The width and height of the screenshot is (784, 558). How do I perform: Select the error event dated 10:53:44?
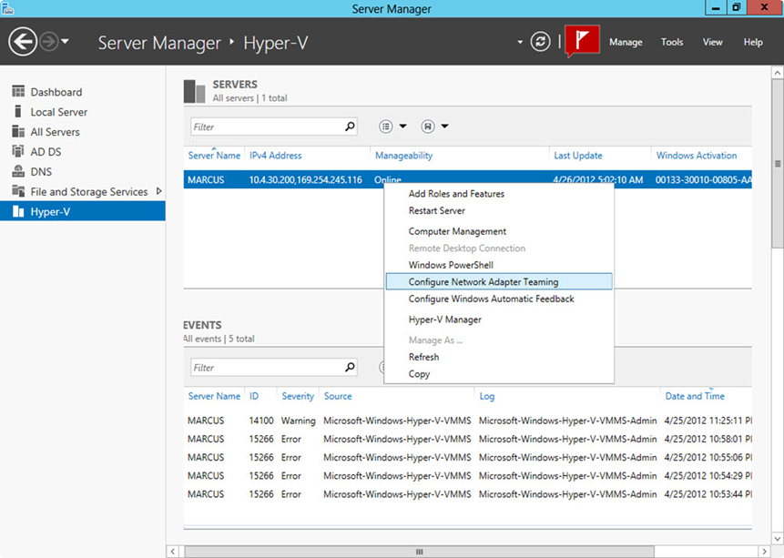click(467, 494)
